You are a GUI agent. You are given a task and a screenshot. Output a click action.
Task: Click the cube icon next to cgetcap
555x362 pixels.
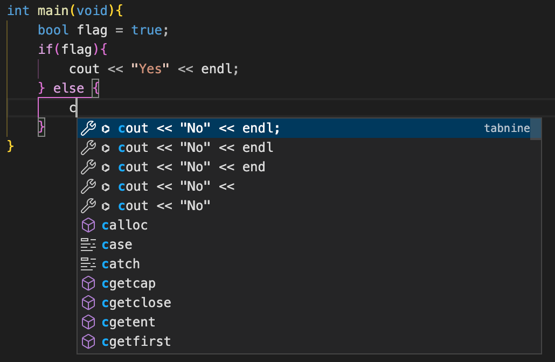[x=88, y=283]
